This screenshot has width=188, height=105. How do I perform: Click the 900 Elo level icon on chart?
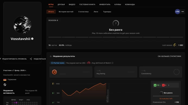pos(53,93)
